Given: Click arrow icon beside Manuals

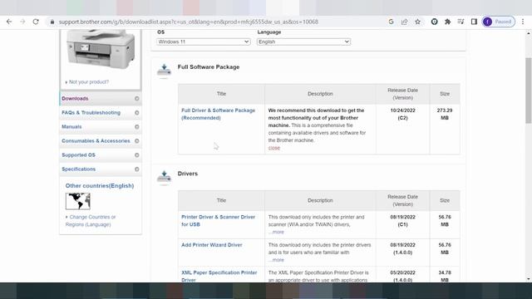Looking at the screenshot, I should (x=136, y=127).
